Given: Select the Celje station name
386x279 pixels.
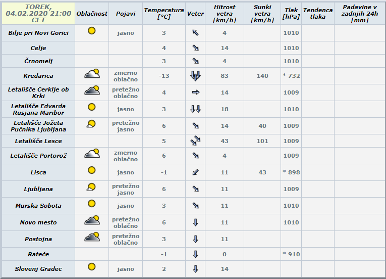Looking at the screenshot, I should point(38,48).
